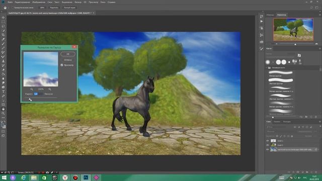Open the Layers panel flyout menu
Image resolution: width=322 pixels, height=181 pixels.
click(320, 122)
